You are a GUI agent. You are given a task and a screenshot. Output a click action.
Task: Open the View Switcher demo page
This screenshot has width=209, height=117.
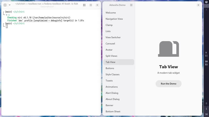[x=119, y=37]
